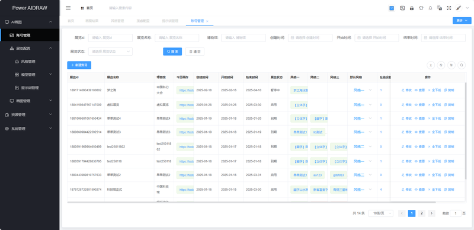The width and height of the screenshot is (474, 230).
Task: Click 复制 in the 单单测试3 row
Action: [x=449, y=132]
